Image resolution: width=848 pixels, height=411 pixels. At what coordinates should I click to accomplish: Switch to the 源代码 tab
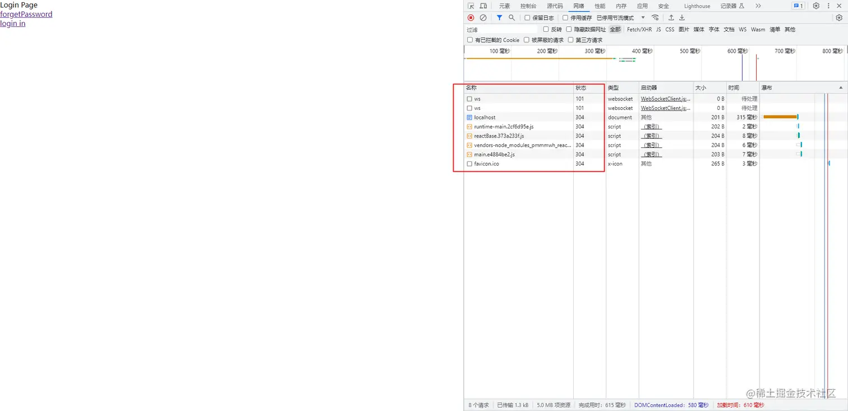coord(555,6)
